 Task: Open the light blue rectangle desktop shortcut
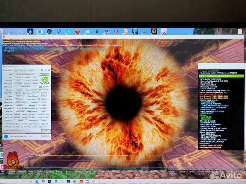pos(40,31)
